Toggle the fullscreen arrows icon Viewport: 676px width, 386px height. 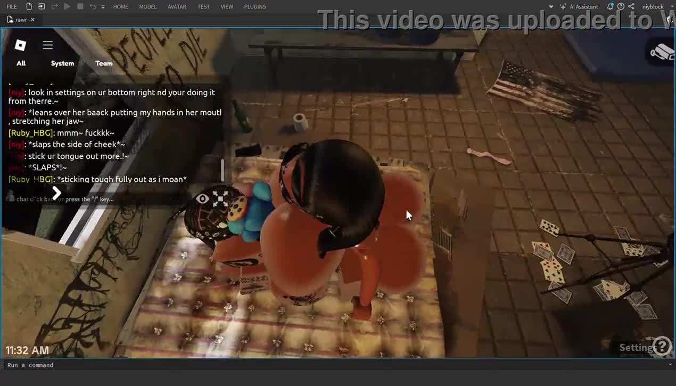point(220,198)
